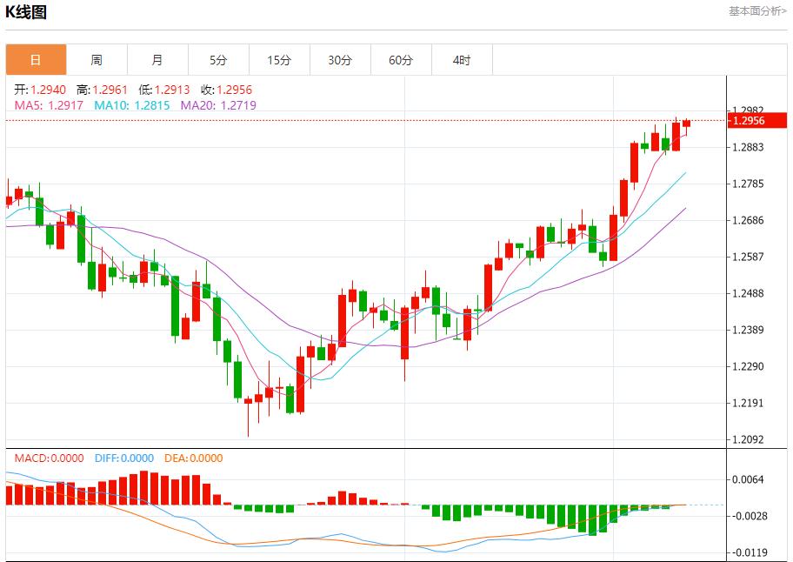
Task: Click the MA20 indicator label
Action: point(218,105)
